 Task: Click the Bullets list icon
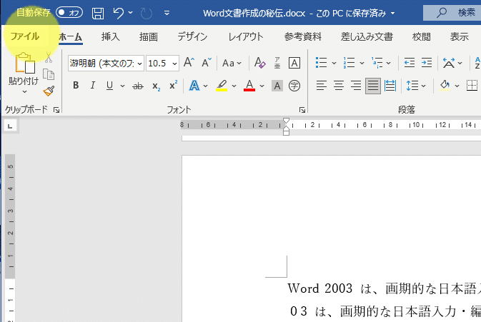tap(321, 63)
